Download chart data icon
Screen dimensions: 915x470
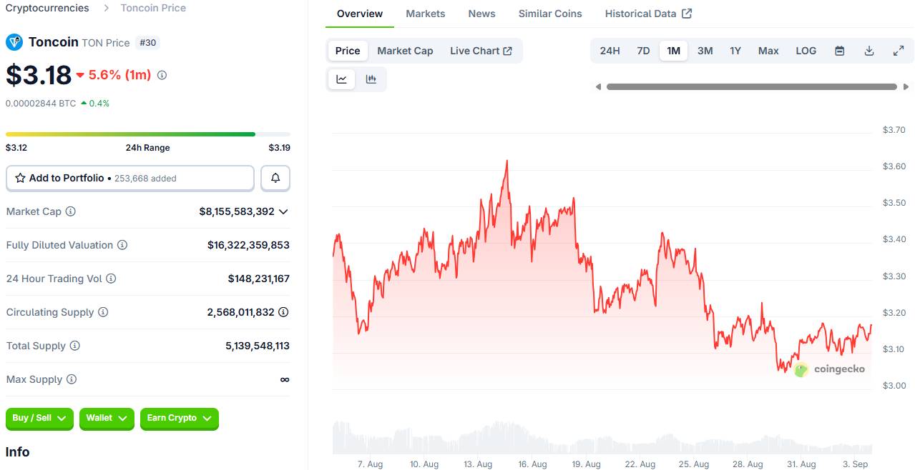point(869,51)
